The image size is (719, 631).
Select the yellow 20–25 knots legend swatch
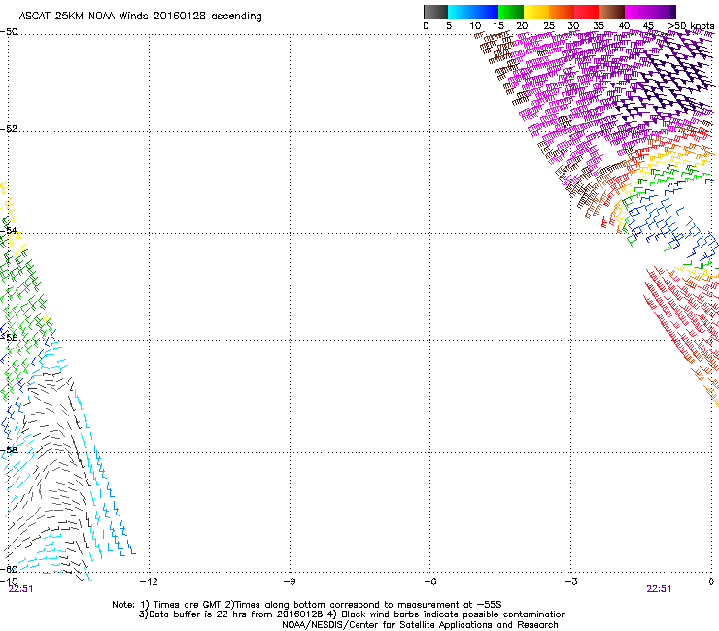(536, 12)
